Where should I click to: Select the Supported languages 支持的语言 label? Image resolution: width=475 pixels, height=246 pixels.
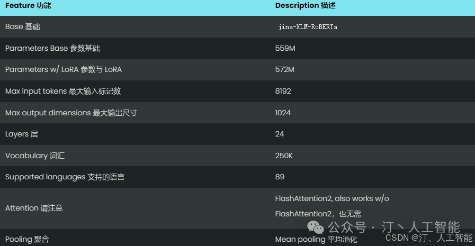[x=65, y=177]
